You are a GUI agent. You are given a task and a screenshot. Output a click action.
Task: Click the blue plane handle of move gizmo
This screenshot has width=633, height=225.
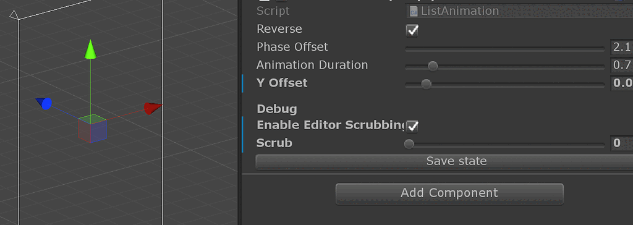100,130
